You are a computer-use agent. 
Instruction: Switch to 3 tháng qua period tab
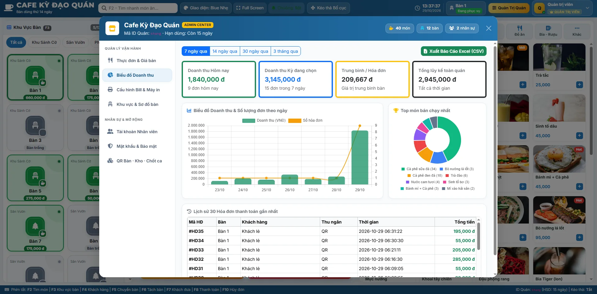[x=286, y=51]
